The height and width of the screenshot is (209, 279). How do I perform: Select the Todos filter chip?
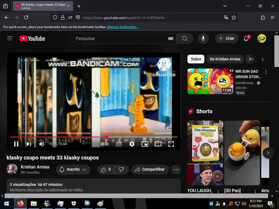coord(196,59)
